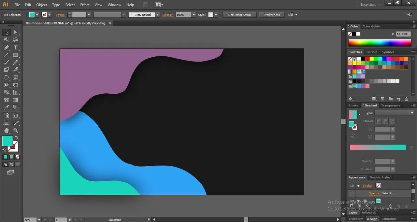Viewport: 417px width, 222px height.
Task: Select the Artboard tool
Action: [6, 123]
